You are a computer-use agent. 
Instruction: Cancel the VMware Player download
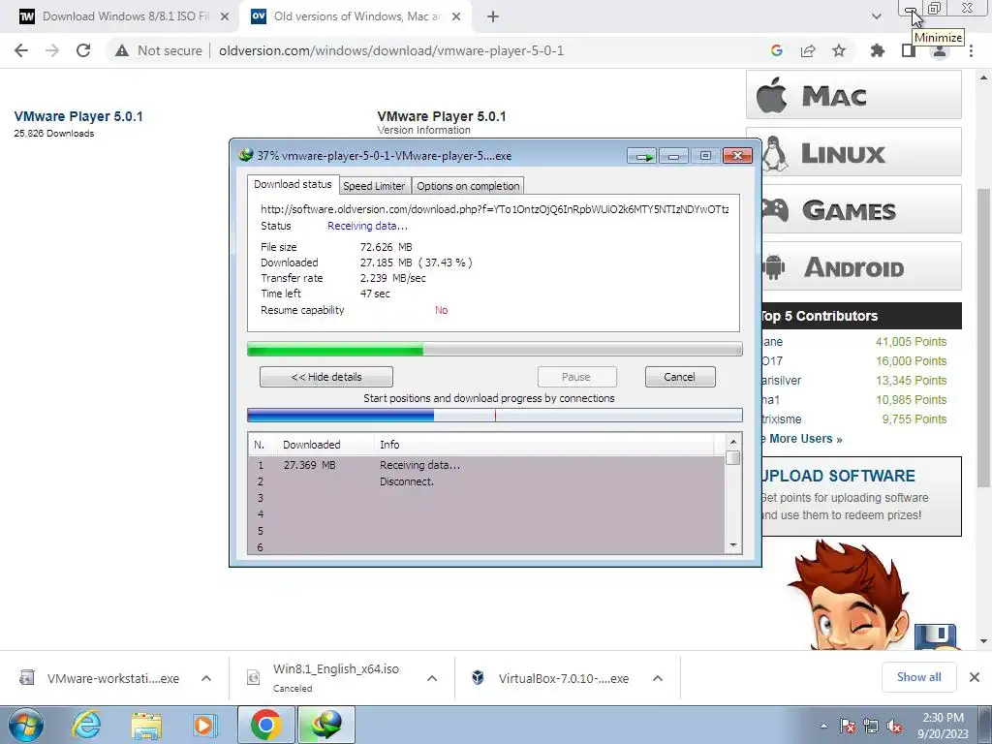tap(680, 377)
